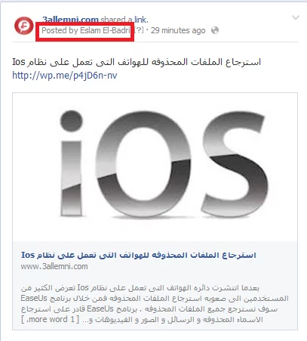Open the post options chevron menu
This screenshot has width=307, height=341.
[296, 17]
